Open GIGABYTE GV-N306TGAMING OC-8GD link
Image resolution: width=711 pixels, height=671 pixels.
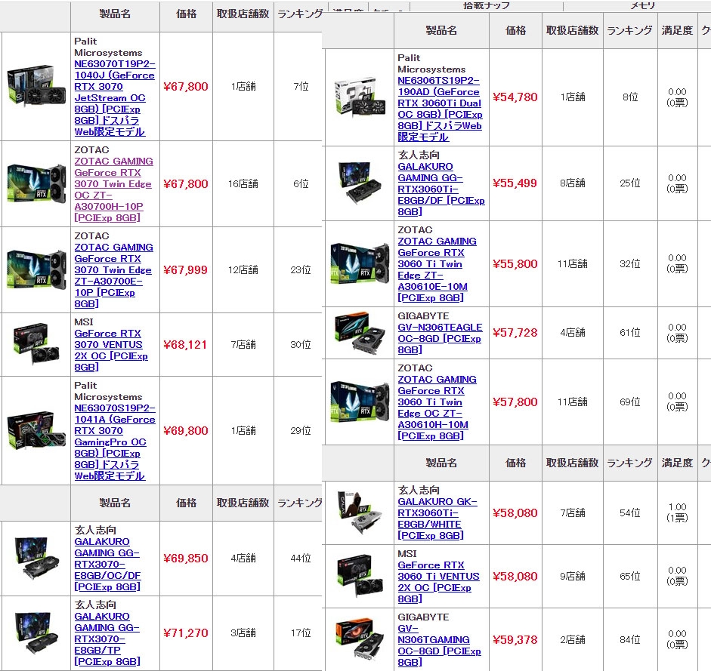pos(439,645)
